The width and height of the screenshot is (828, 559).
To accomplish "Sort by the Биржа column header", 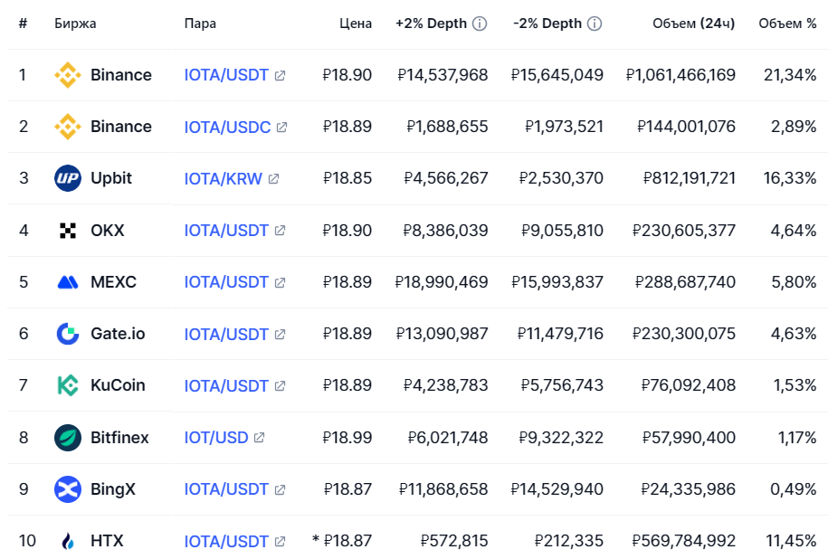I will 75,24.
